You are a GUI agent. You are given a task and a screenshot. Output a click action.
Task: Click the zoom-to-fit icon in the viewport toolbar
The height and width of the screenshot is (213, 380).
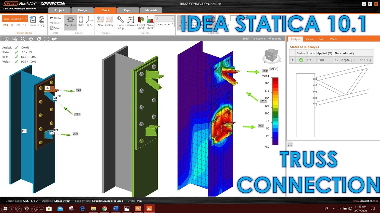pos(46,39)
